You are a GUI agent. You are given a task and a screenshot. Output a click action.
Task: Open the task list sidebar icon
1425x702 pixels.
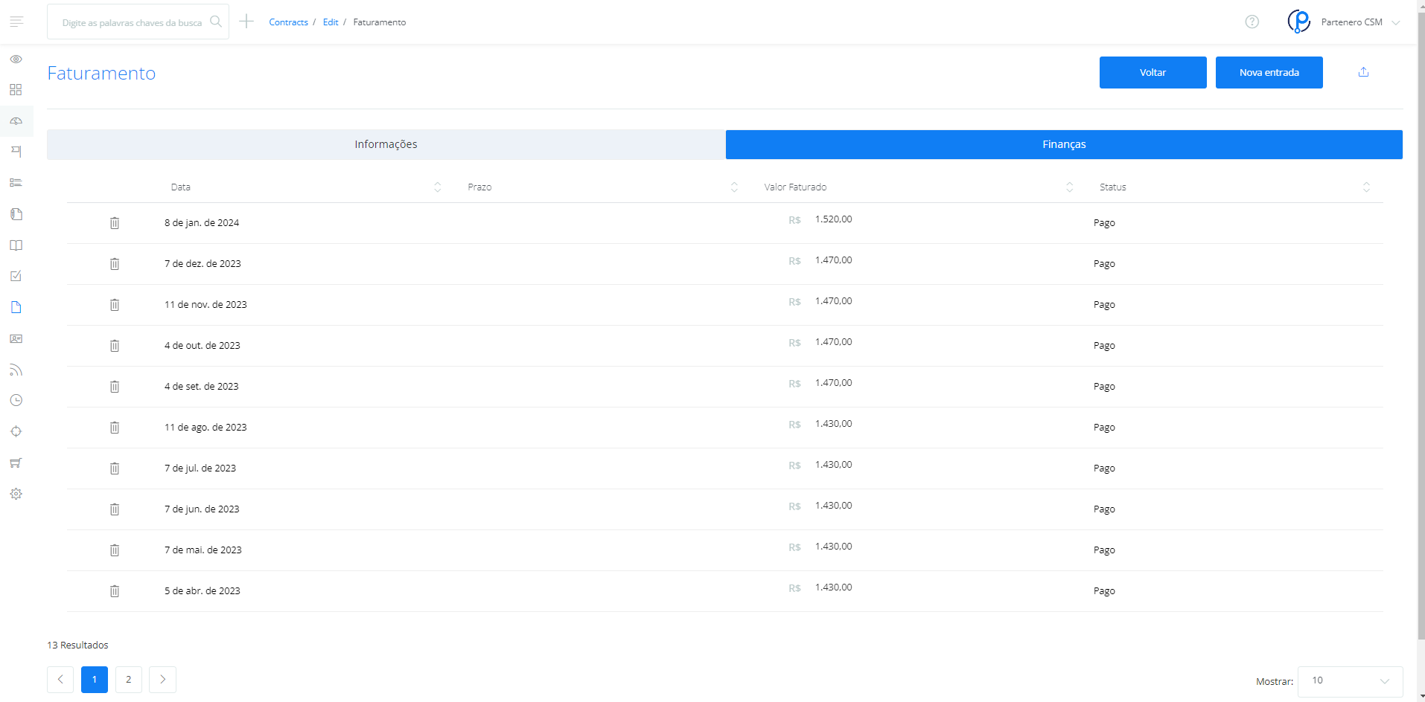coord(16,183)
